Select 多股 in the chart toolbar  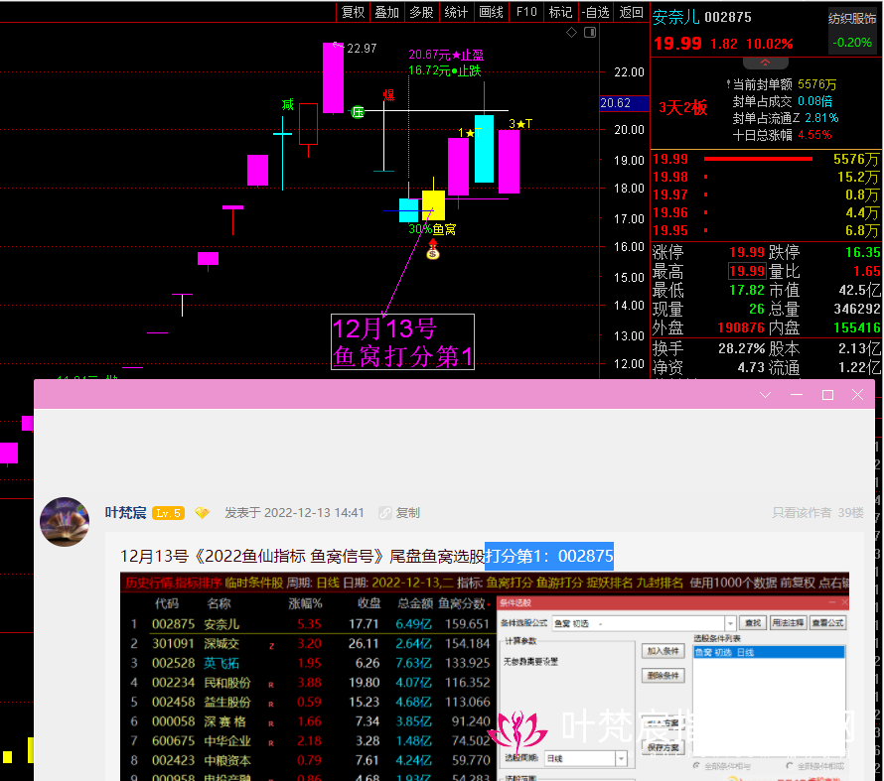click(x=421, y=12)
